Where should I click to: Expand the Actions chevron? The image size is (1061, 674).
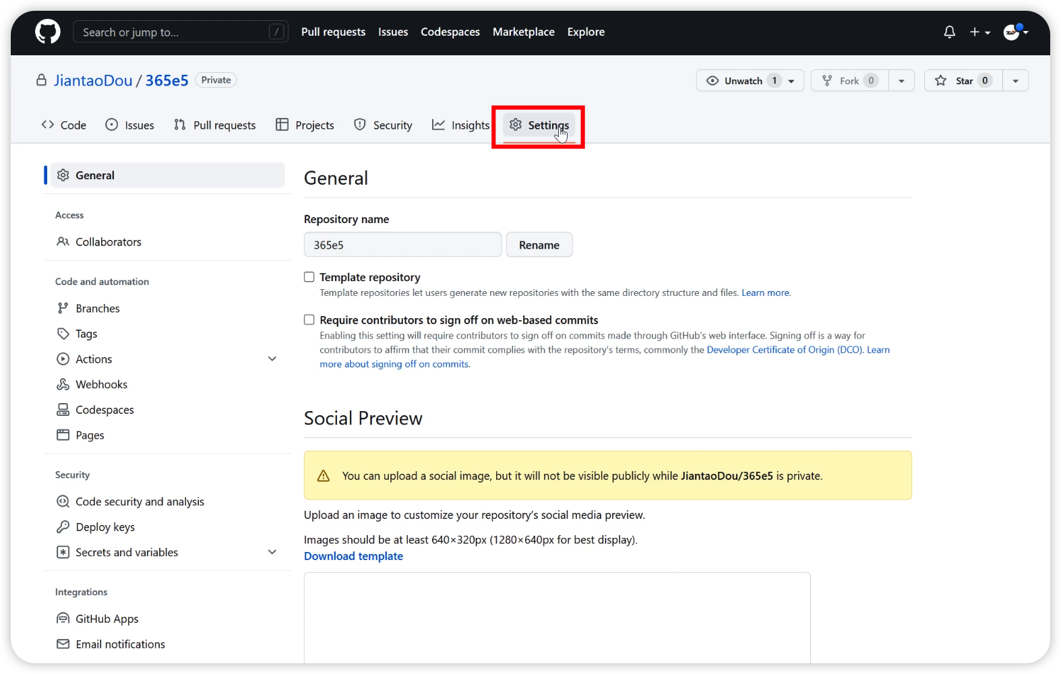[272, 359]
